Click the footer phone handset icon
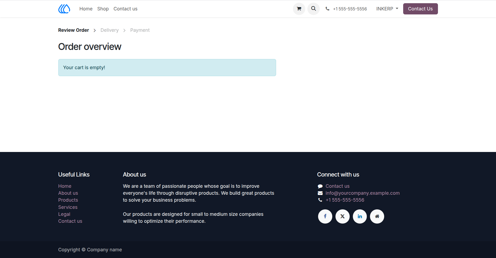Viewport: 496px width, 258px height. (x=320, y=200)
